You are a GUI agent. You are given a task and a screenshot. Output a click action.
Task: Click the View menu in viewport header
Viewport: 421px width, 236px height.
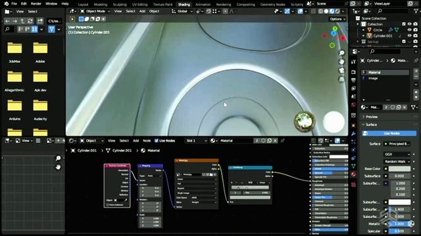click(x=118, y=11)
